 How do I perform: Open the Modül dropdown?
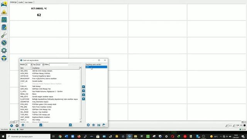tap(29, 64)
